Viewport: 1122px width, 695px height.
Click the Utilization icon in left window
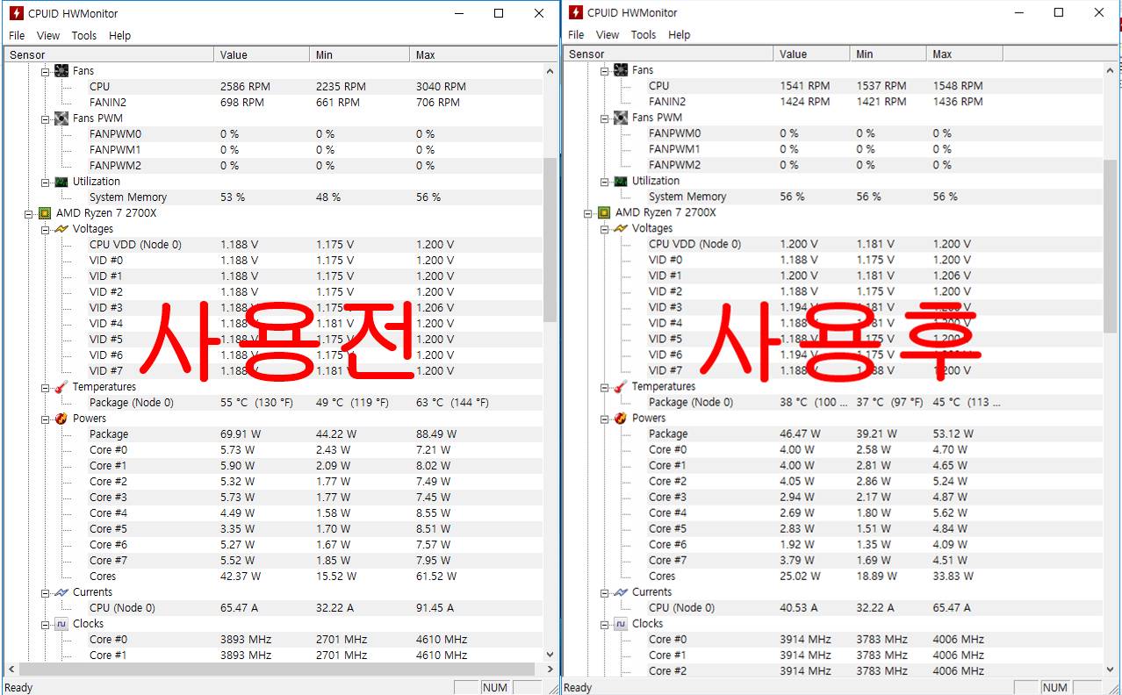pos(61,182)
